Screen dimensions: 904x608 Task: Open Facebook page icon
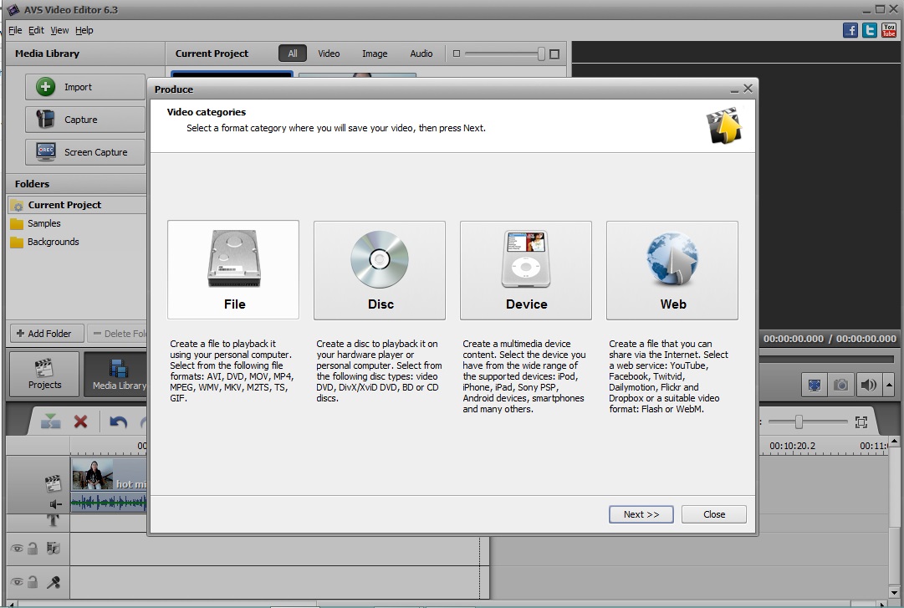[850, 30]
